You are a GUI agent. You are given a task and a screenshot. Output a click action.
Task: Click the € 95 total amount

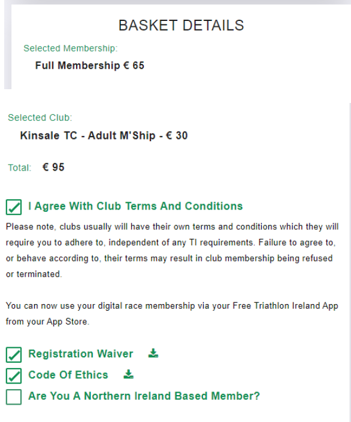pos(53,167)
